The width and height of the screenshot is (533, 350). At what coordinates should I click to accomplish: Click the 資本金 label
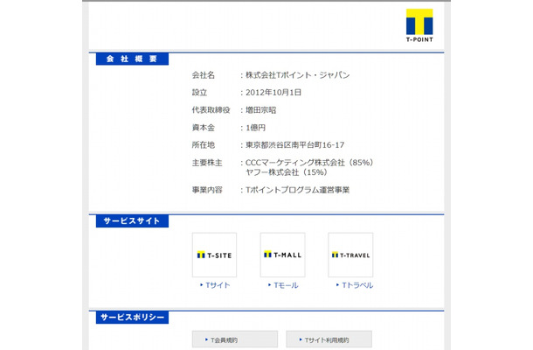coord(204,128)
